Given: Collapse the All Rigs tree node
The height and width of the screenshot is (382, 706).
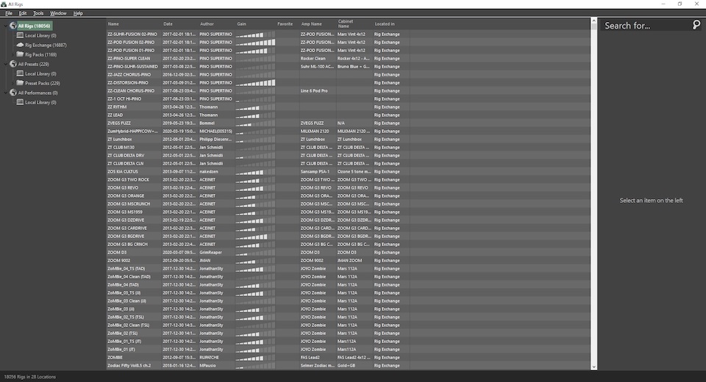Looking at the screenshot, I should click(x=6, y=26).
